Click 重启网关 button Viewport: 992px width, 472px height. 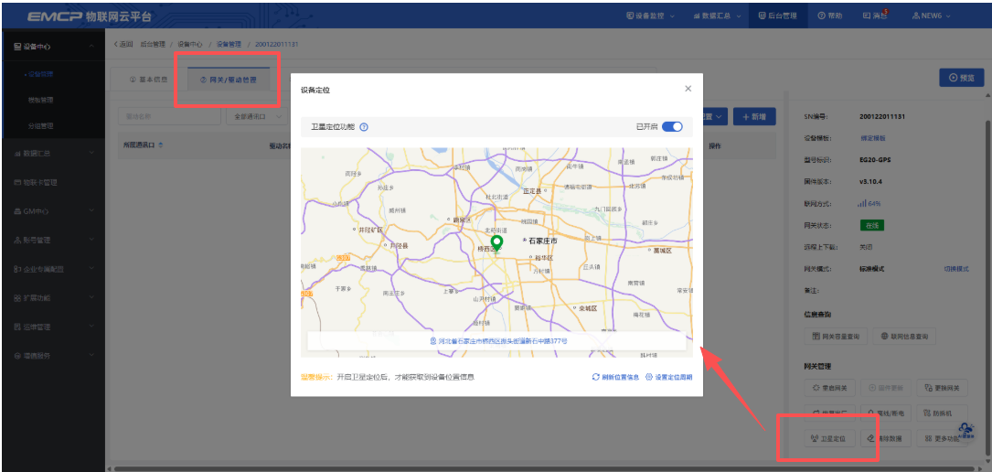830,388
